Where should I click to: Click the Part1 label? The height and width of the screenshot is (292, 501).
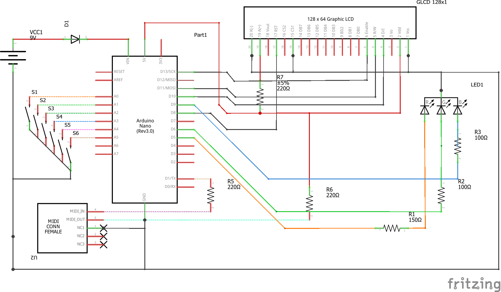click(x=200, y=35)
